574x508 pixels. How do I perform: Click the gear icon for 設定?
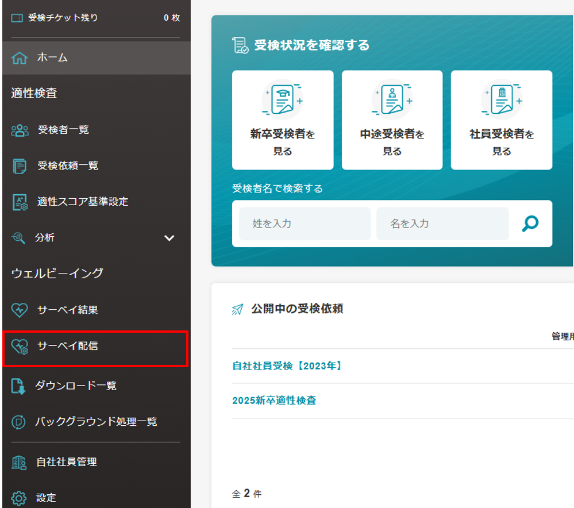coord(18,498)
